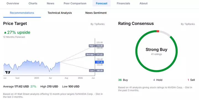Screen dimensions: 199x100
Task: Switch to the Charts tab
Action: click(x=33, y=3)
